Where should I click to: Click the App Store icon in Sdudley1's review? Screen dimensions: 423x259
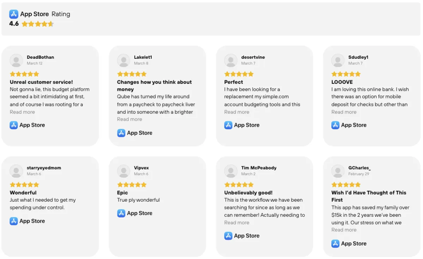pyautogui.click(x=336, y=125)
